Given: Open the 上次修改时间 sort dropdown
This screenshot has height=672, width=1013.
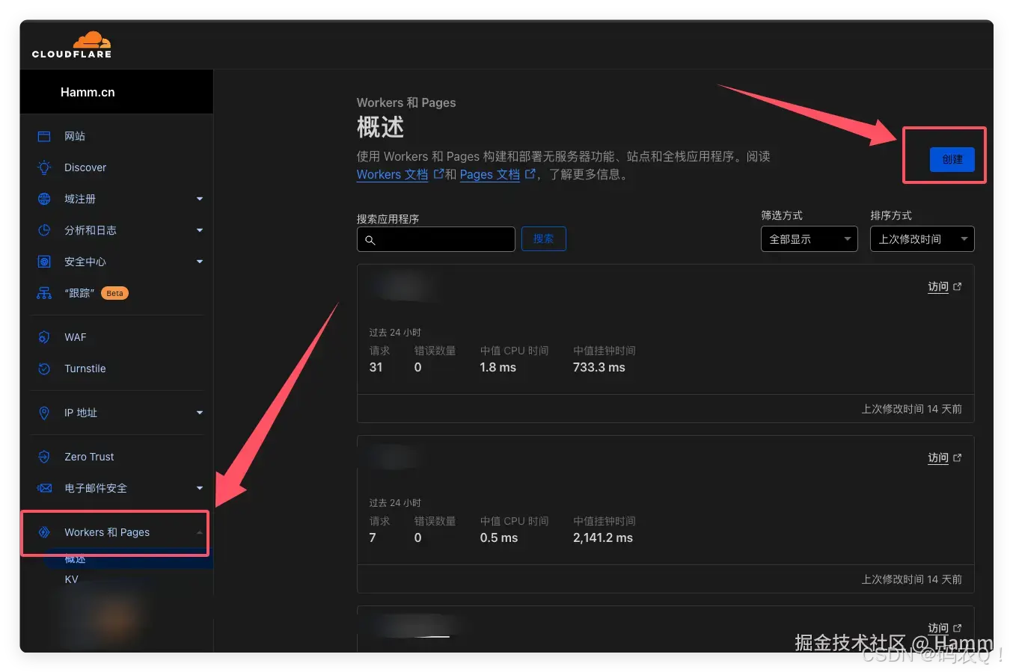Looking at the screenshot, I should click(922, 238).
